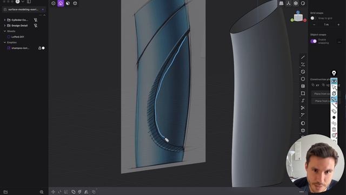Disable the Enable snapping toggle
The height and width of the screenshot is (195, 346).
click(314, 41)
